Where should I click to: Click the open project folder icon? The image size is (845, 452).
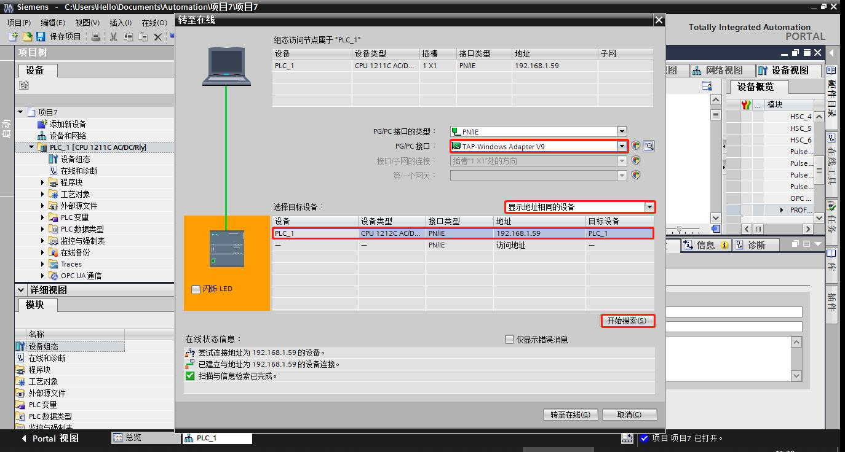[26, 37]
